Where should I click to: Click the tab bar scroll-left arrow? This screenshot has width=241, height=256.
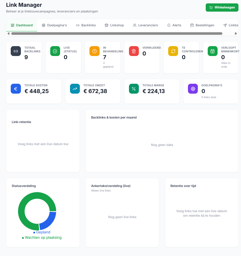8,33
